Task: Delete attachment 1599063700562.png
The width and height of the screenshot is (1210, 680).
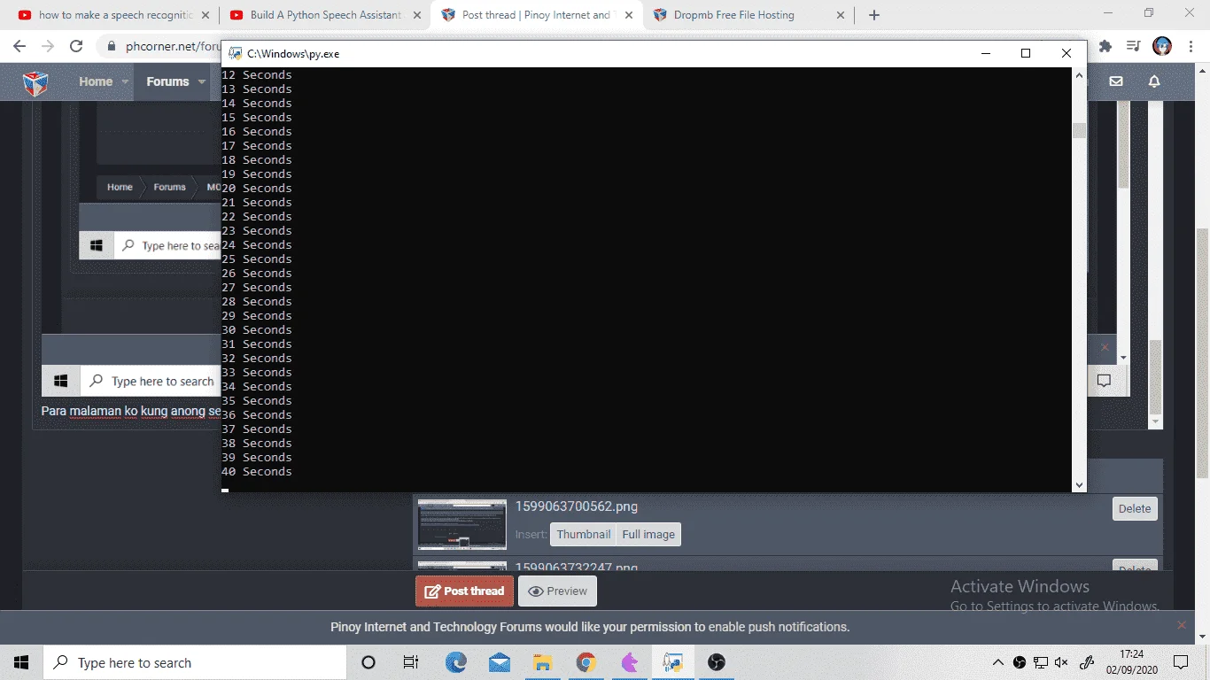Action: tap(1135, 508)
